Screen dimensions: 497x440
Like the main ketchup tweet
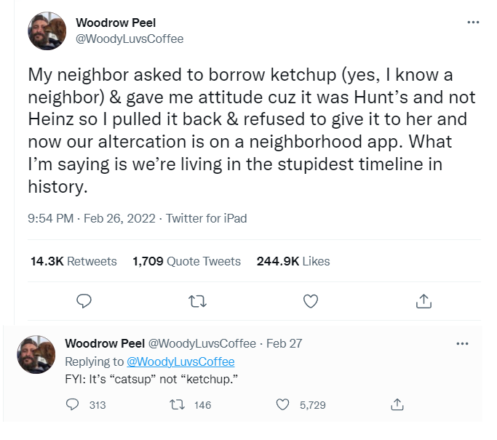pos(311,300)
